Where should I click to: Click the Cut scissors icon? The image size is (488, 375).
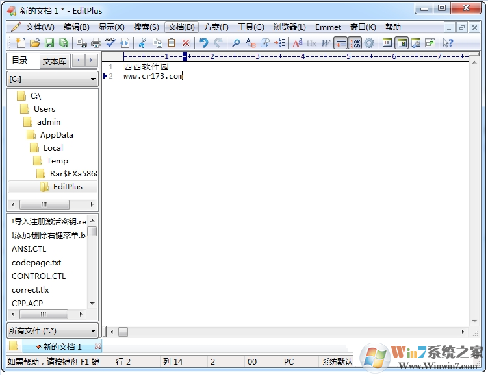tap(142, 43)
